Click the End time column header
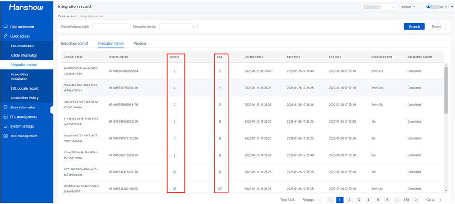 (x=335, y=57)
